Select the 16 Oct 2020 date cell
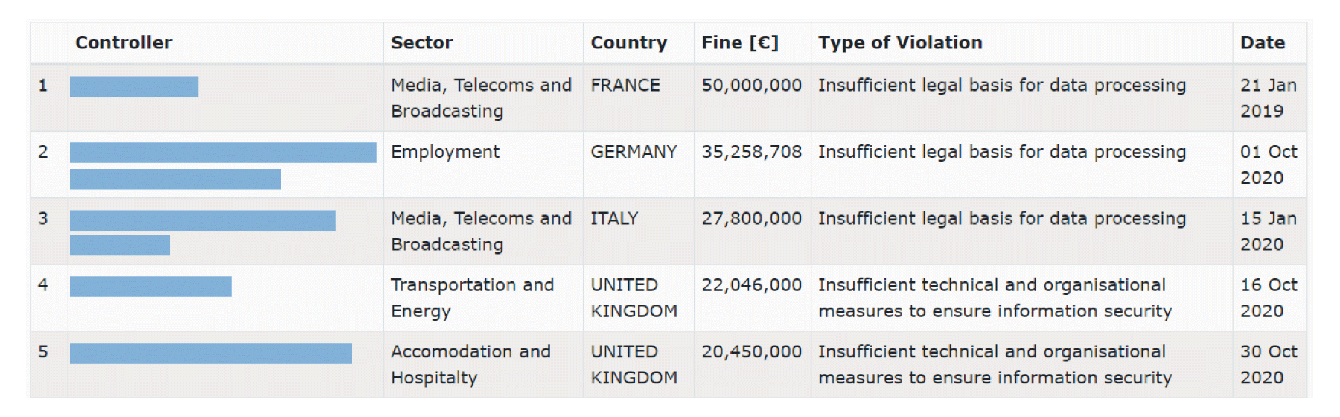This screenshot has width=1340, height=417. [1269, 298]
